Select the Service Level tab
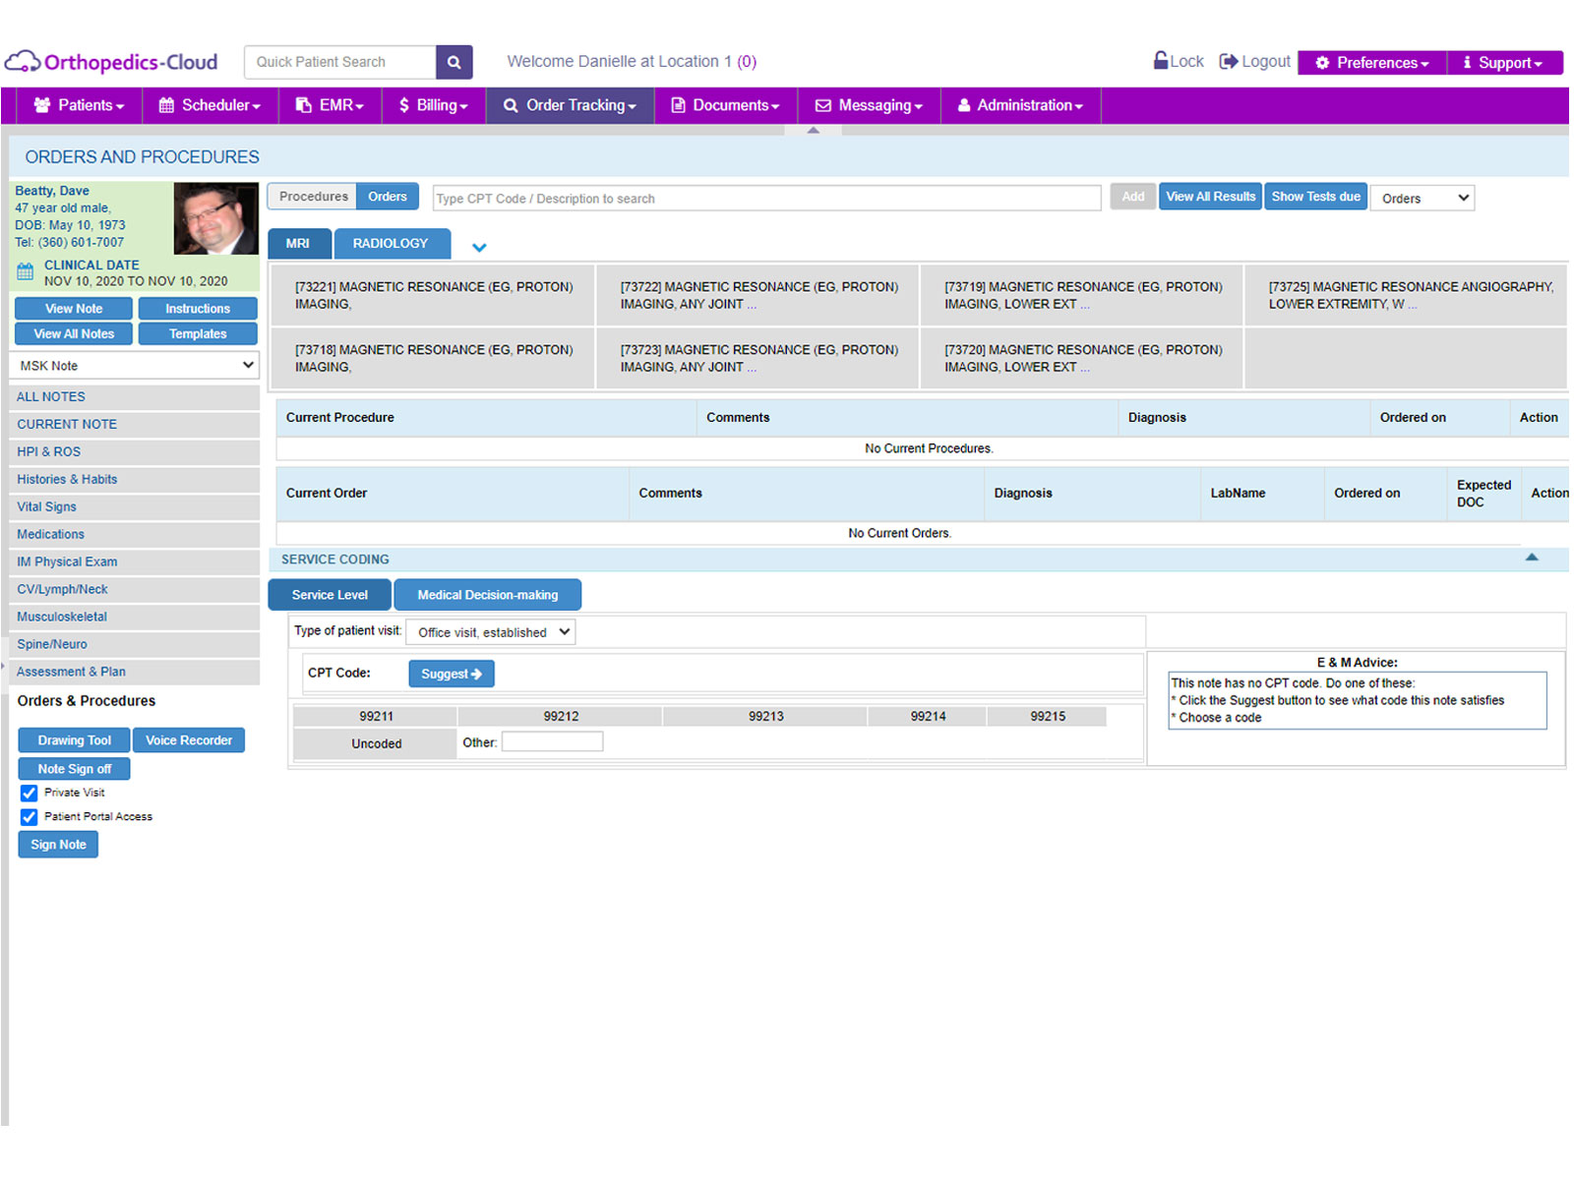The image size is (1574, 1180). 330,595
